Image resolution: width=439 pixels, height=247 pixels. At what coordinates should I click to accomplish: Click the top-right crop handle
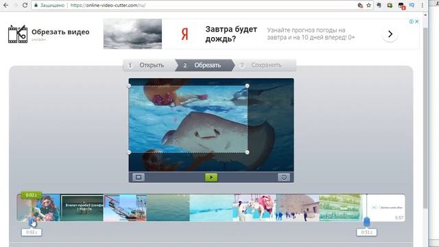(x=247, y=86)
